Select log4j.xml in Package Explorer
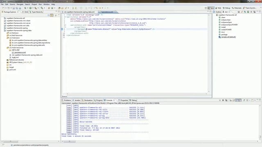Screen dimensions: 262x147 [15, 58]
